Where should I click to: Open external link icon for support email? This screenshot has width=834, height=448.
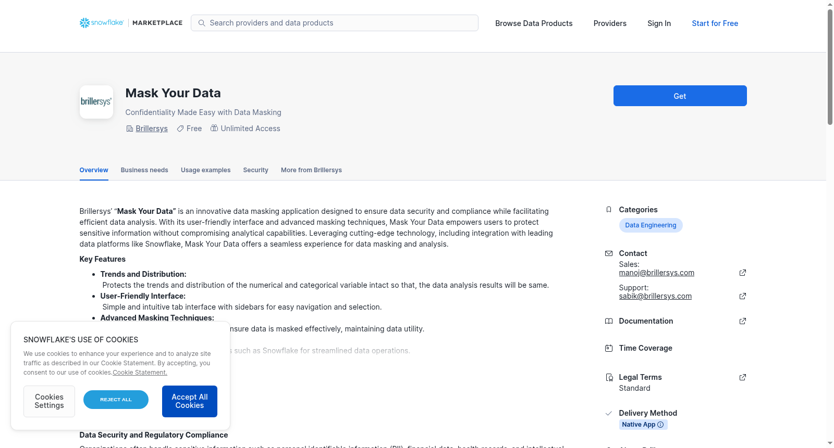pyautogui.click(x=743, y=296)
